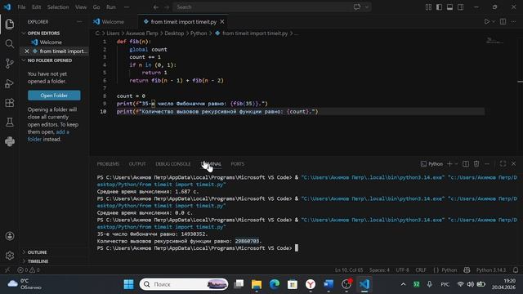Viewport: 523px width, 294px height.
Task: Close from timeit import in Open Editors
Action: (x=27, y=51)
